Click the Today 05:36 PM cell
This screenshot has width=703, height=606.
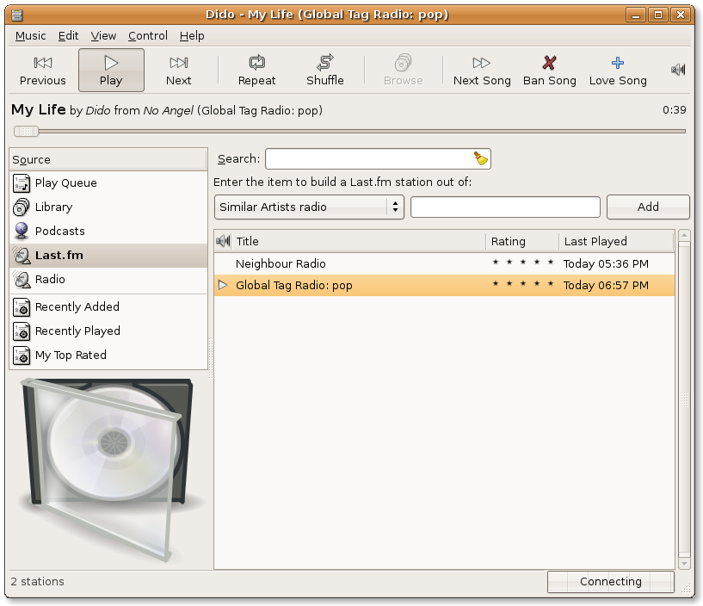(x=606, y=263)
